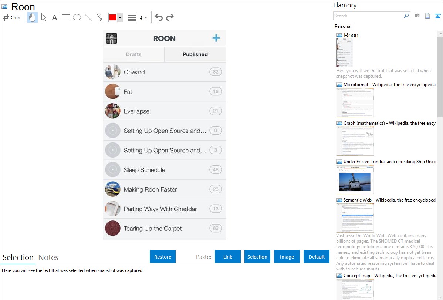Select the ellipse shape tool

point(77,17)
